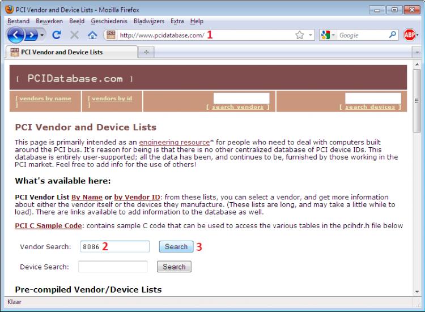Click the Vendor Search field containing 8086

click(114, 247)
